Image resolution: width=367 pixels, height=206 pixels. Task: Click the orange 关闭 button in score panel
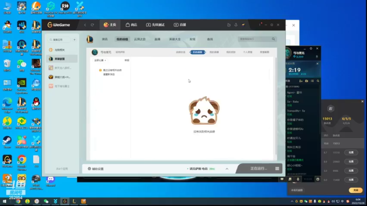(x=356, y=190)
